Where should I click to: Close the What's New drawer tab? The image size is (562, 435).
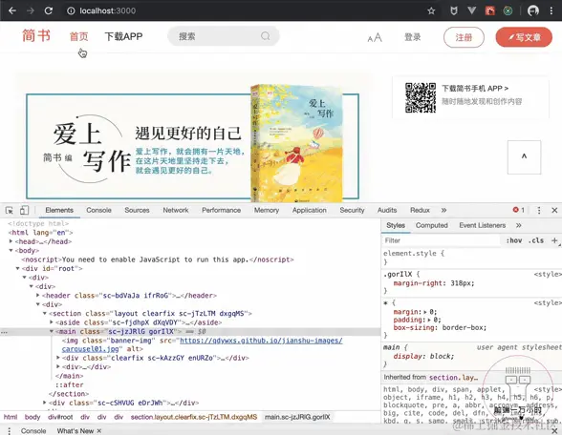[x=99, y=431]
